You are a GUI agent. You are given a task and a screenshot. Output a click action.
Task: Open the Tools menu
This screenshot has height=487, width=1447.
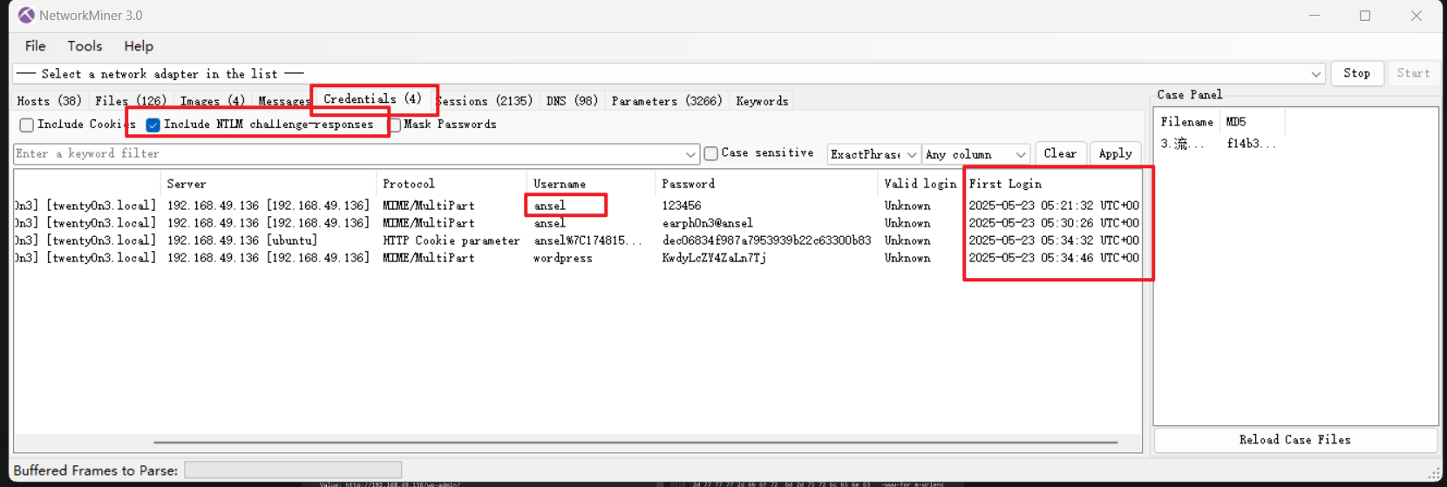[x=85, y=46]
